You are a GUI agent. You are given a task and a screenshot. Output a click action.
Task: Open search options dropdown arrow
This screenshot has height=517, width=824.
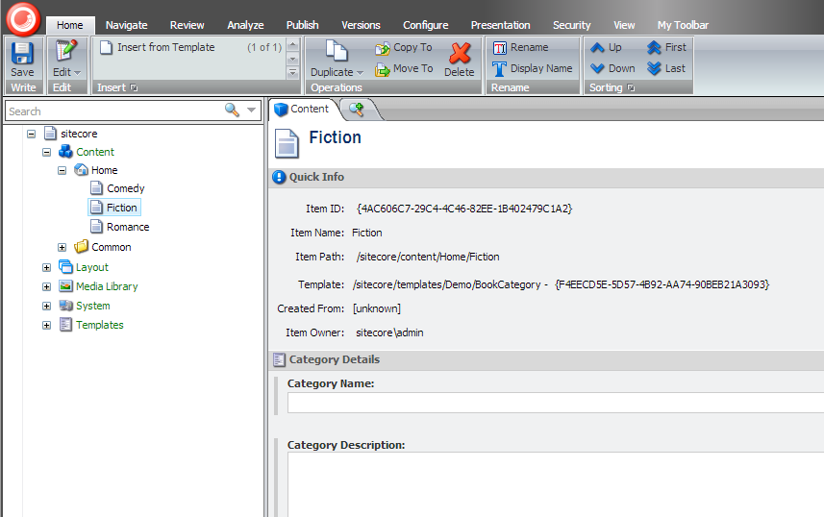pyautogui.click(x=251, y=111)
